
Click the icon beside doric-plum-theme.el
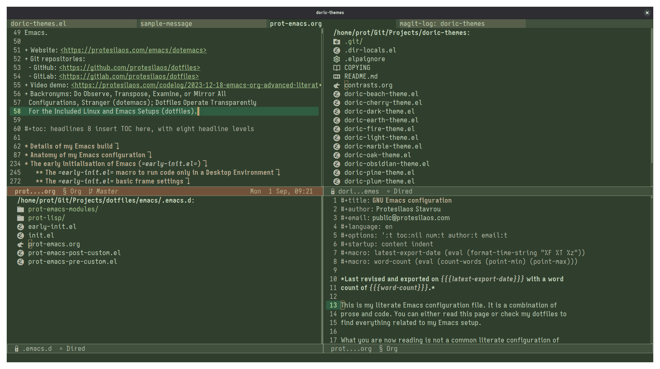(336, 181)
